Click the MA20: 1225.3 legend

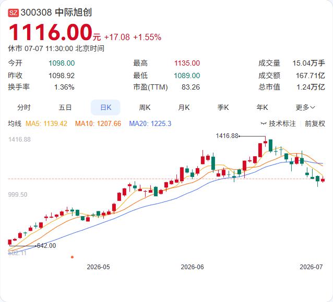[150, 123]
